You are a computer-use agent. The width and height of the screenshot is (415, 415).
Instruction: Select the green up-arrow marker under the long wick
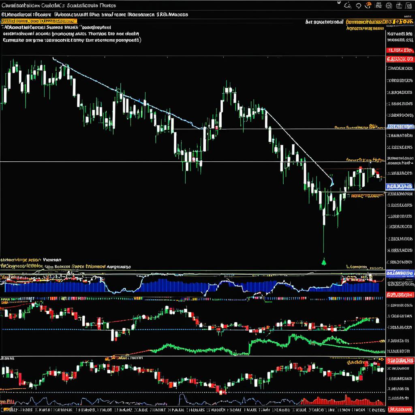[x=324, y=262]
